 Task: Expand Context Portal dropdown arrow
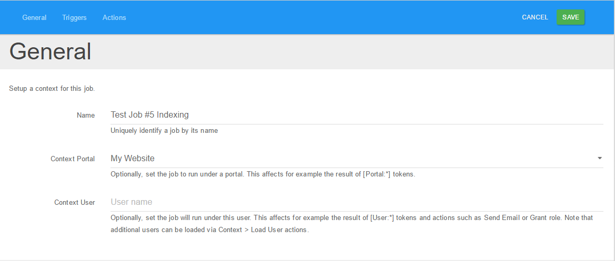click(x=599, y=159)
